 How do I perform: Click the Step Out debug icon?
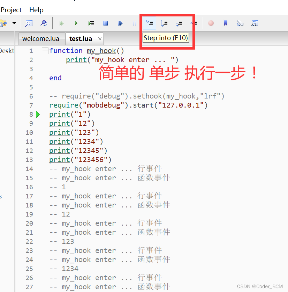point(179,23)
